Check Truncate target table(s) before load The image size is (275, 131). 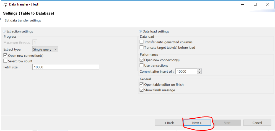click(142, 47)
